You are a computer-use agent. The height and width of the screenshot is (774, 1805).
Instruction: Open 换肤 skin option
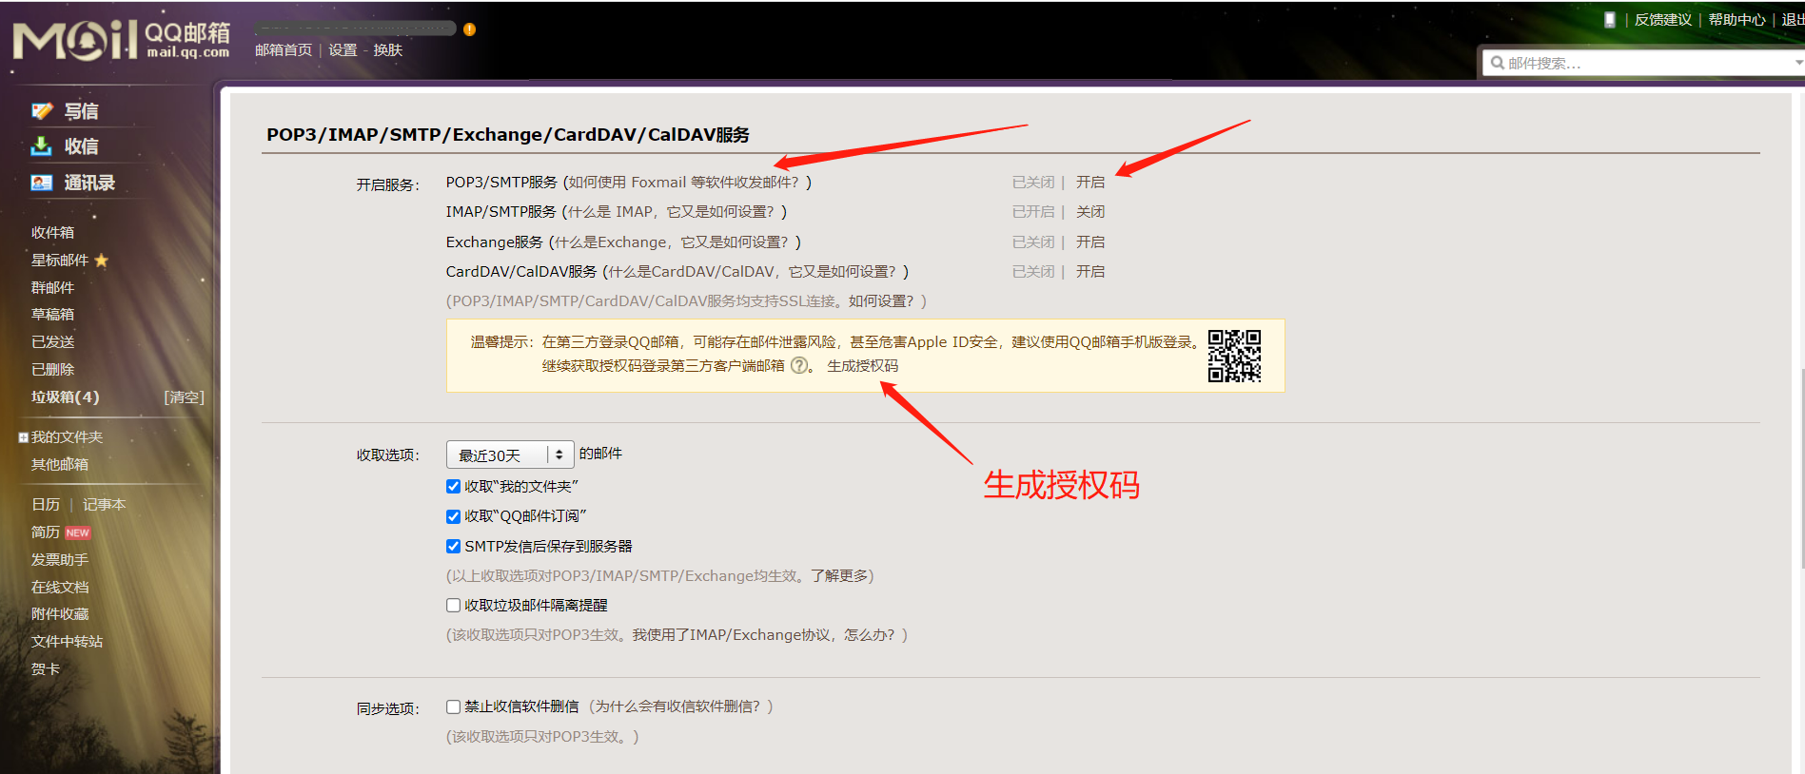(388, 50)
